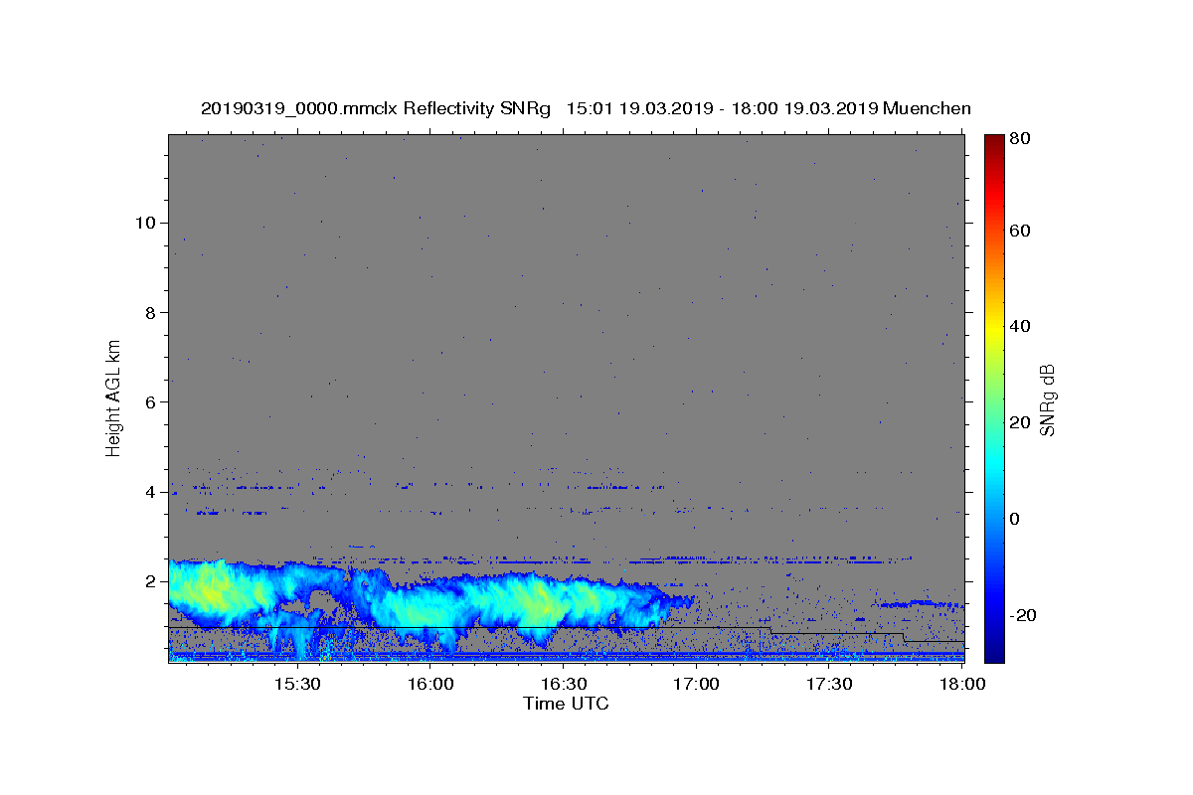Click the 'Time UTC' axis label
The image size is (1193, 795).
tap(566, 704)
